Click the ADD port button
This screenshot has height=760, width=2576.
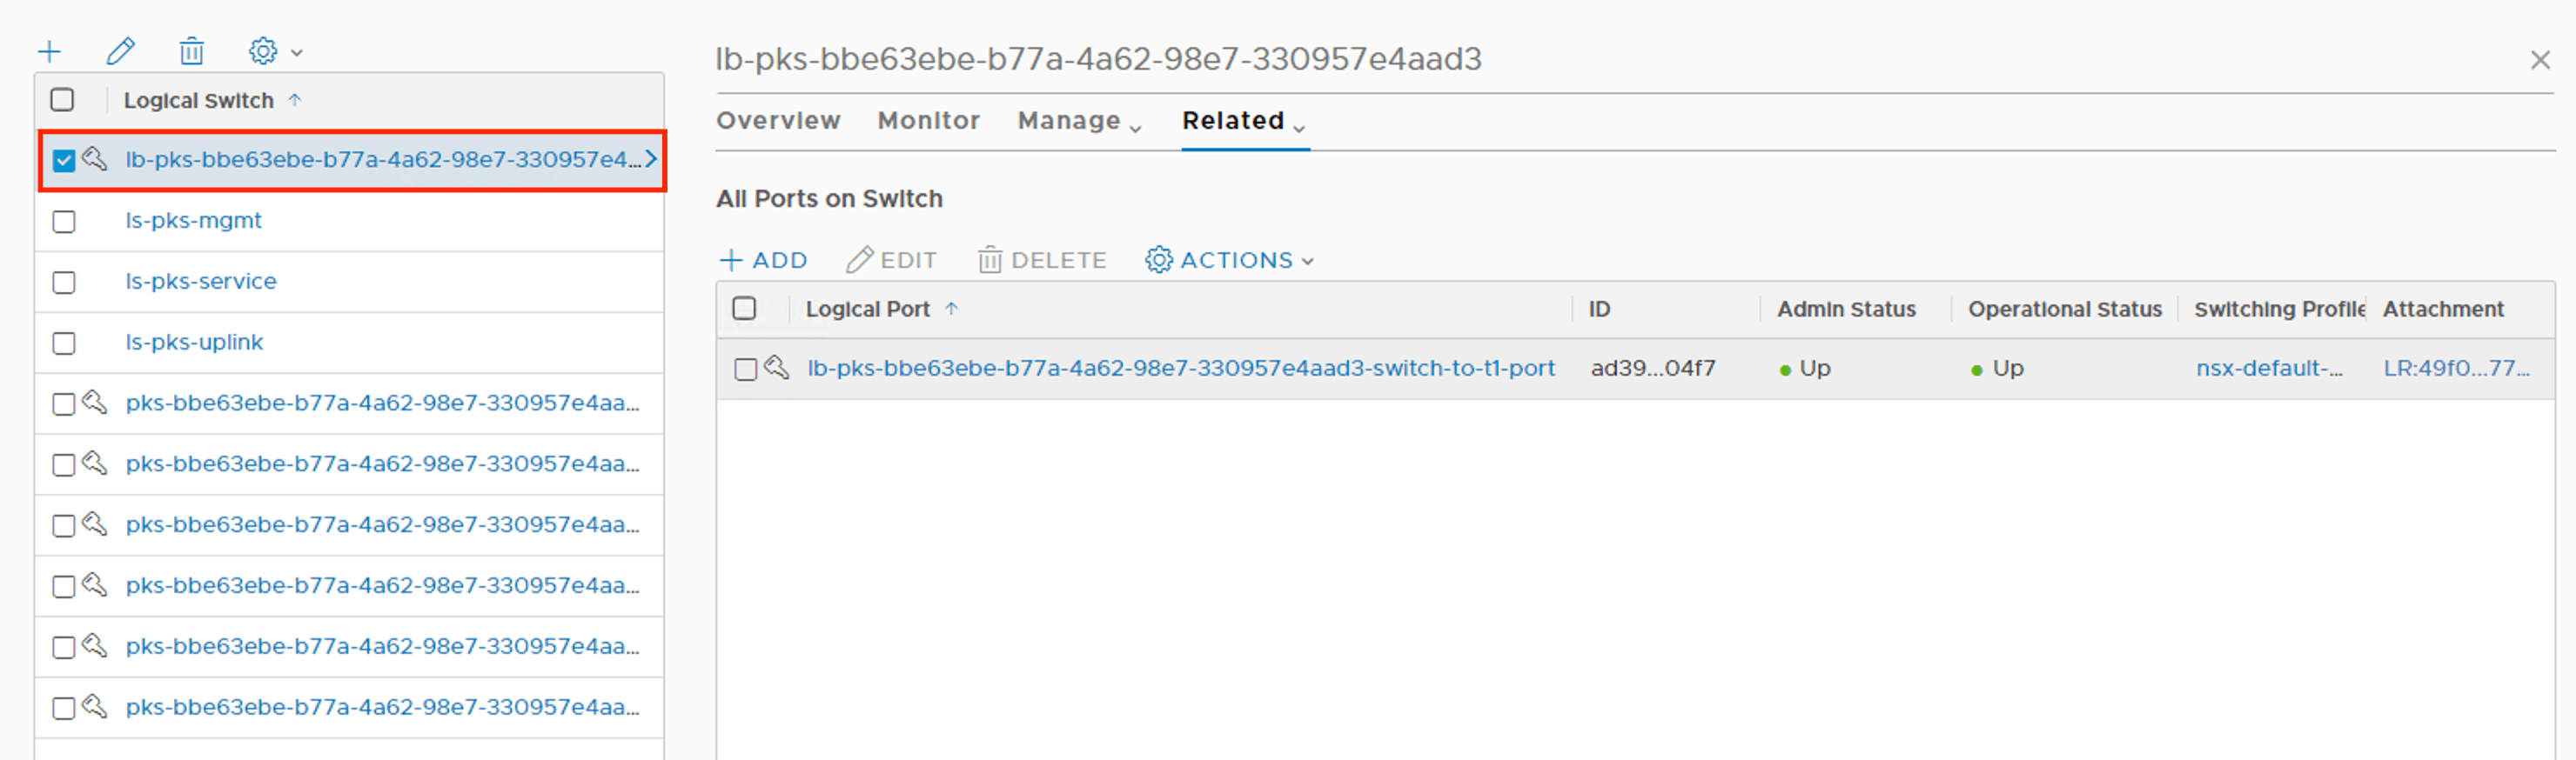(764, 261)
